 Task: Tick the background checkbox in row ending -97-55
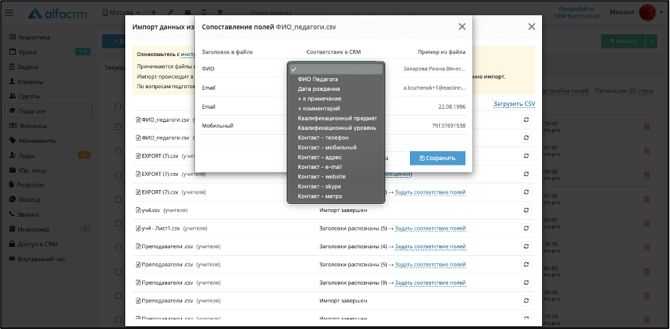118,199
